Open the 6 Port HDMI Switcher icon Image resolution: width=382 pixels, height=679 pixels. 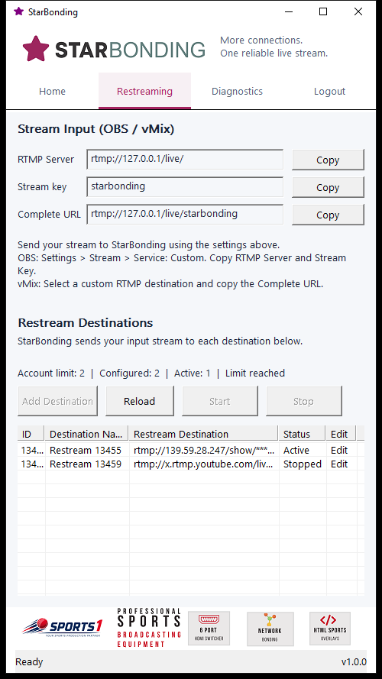(x=209, y=629)
